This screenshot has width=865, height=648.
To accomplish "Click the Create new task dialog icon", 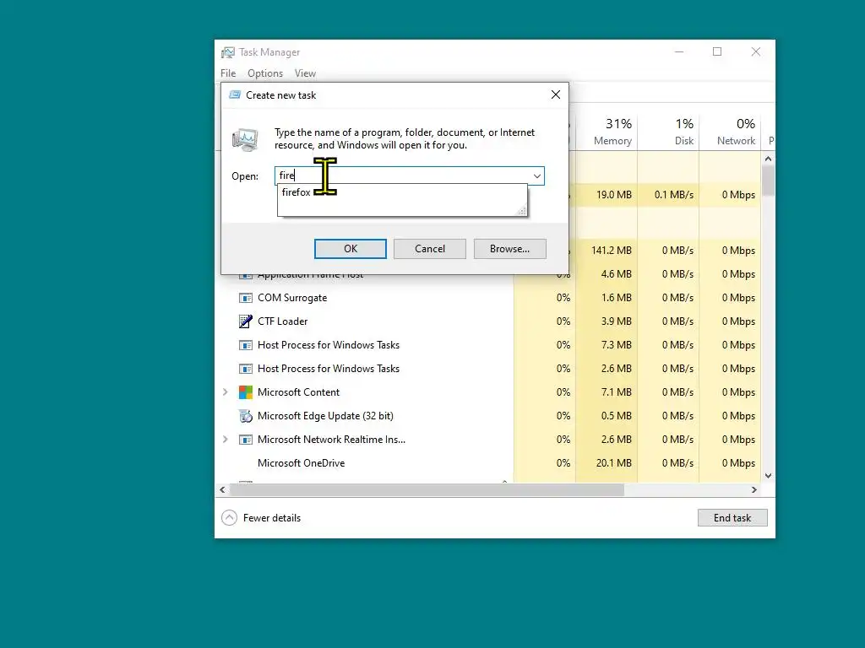I will 235,94.
